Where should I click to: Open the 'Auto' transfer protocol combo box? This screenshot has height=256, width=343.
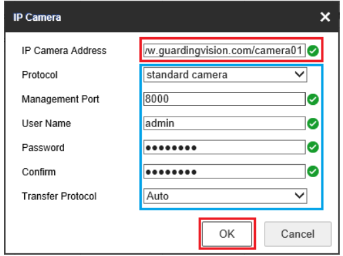(225, 196)
